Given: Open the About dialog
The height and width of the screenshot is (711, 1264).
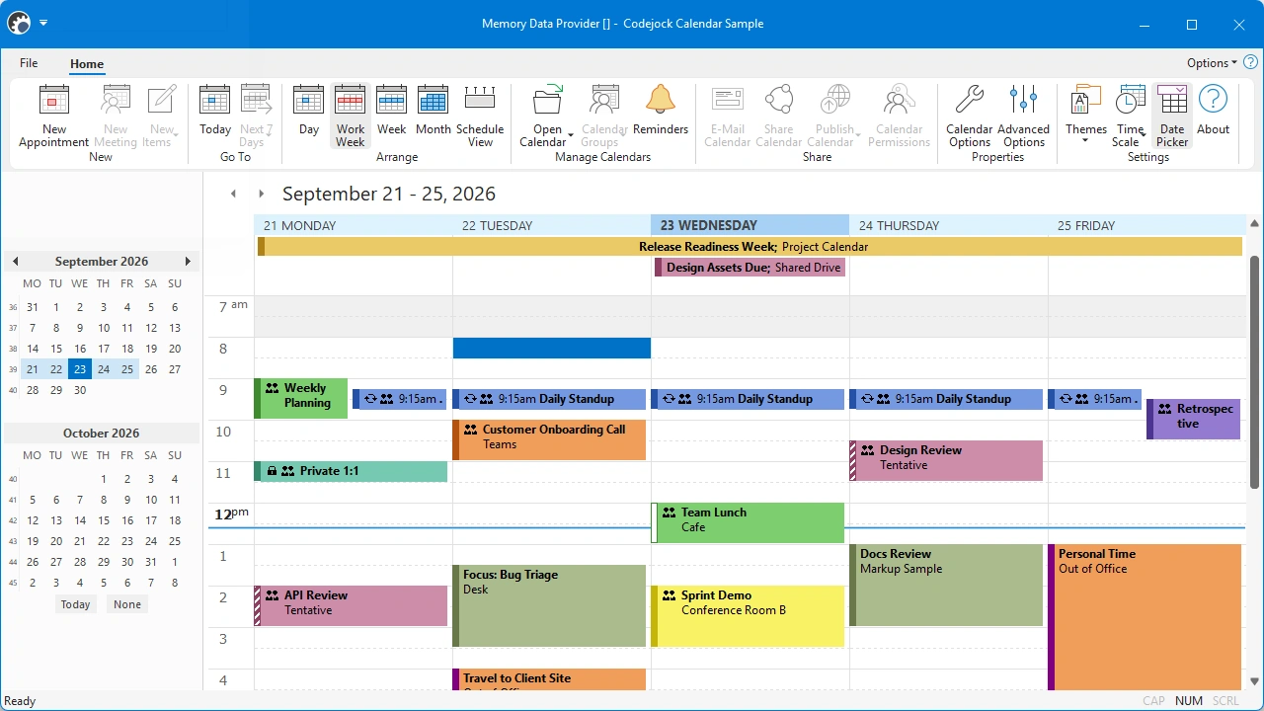Looking at the screenshot, I should (1214, 116).
